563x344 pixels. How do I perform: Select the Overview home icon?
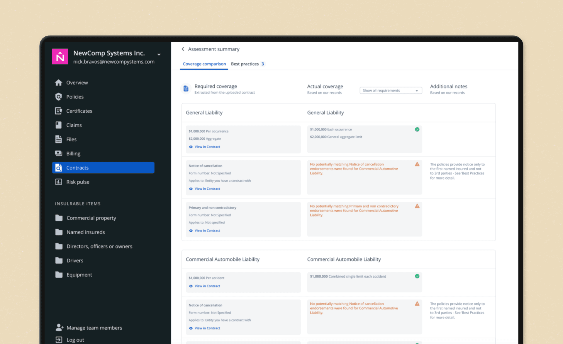(x=59, y=82)
